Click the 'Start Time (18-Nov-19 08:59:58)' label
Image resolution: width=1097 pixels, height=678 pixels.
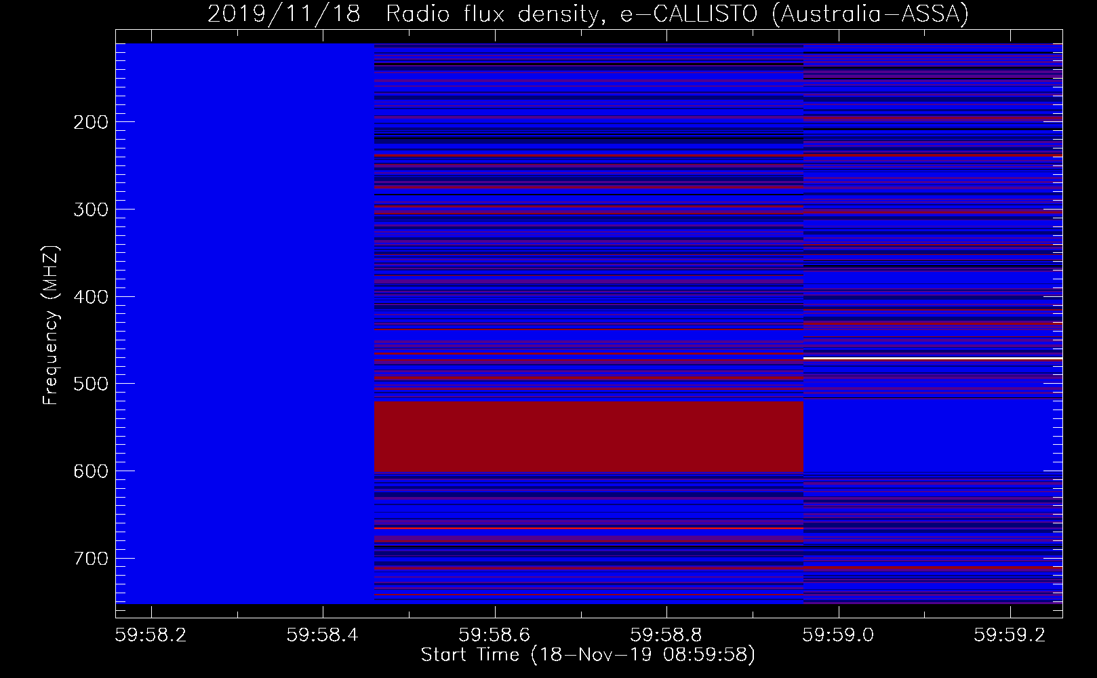588,655
